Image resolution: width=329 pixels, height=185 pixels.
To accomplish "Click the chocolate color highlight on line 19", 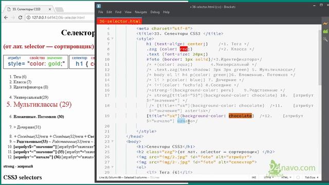I will [240, 116].
